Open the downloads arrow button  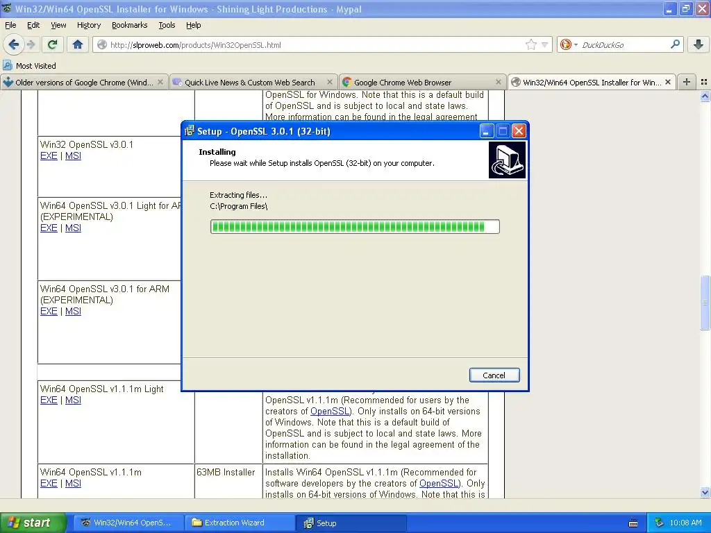coord(699,44)
